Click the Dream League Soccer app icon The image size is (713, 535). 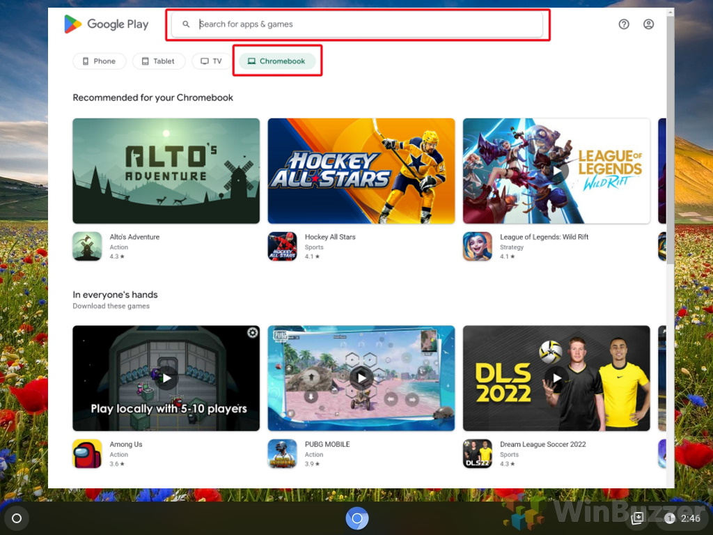coord(478,453)
